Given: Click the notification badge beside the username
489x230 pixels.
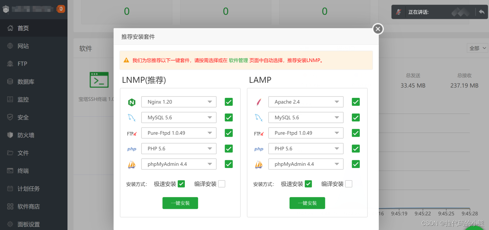Looking at the screenshot, I should 61,9.
